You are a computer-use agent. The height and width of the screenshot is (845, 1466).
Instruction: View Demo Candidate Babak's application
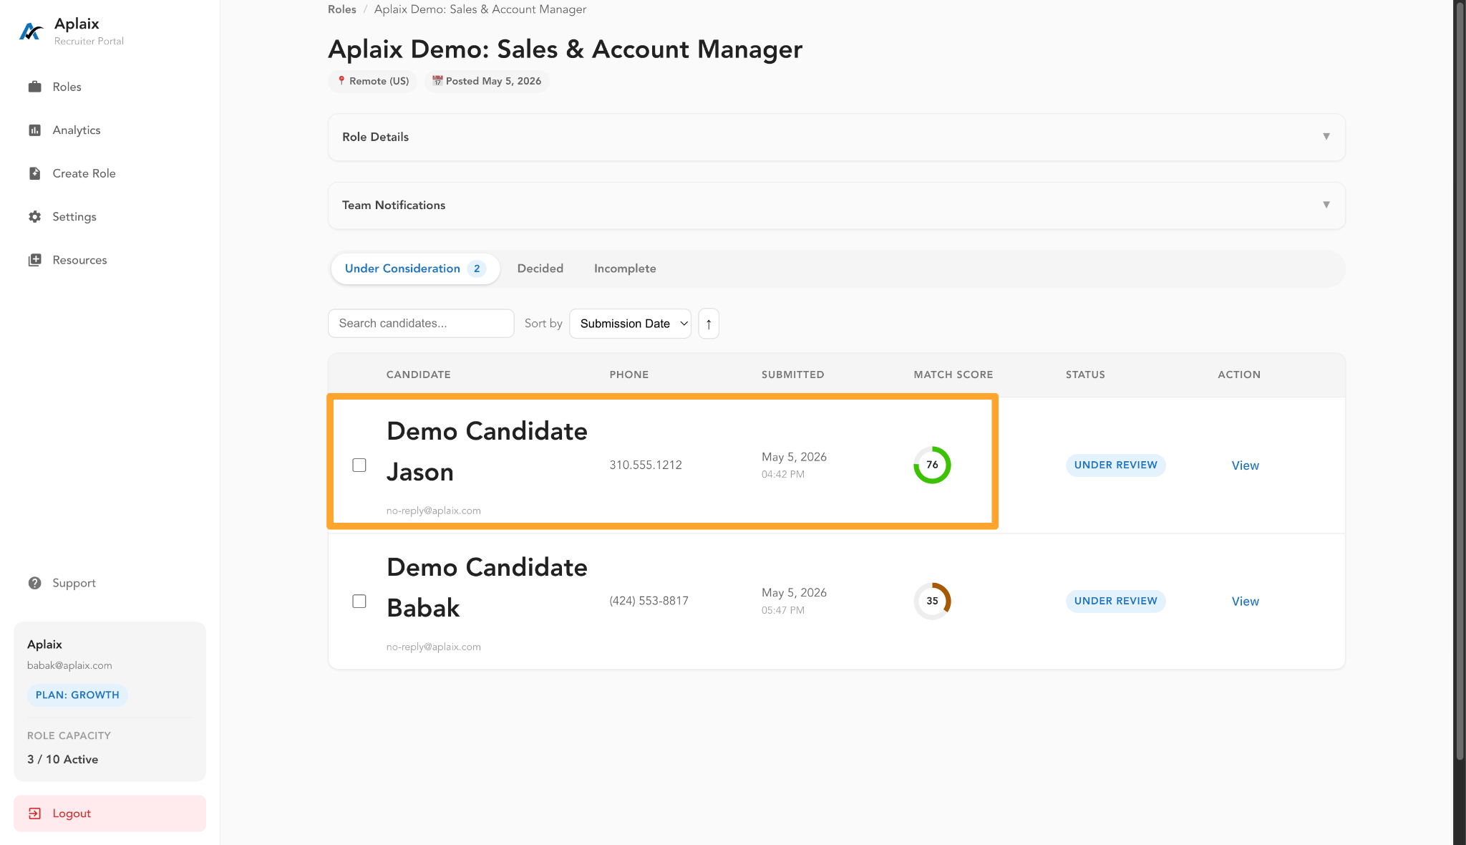pyautogui.click(x=1245, y=602)
